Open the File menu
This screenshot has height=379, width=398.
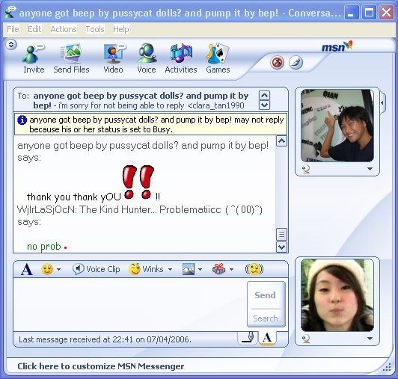[13, 29]
